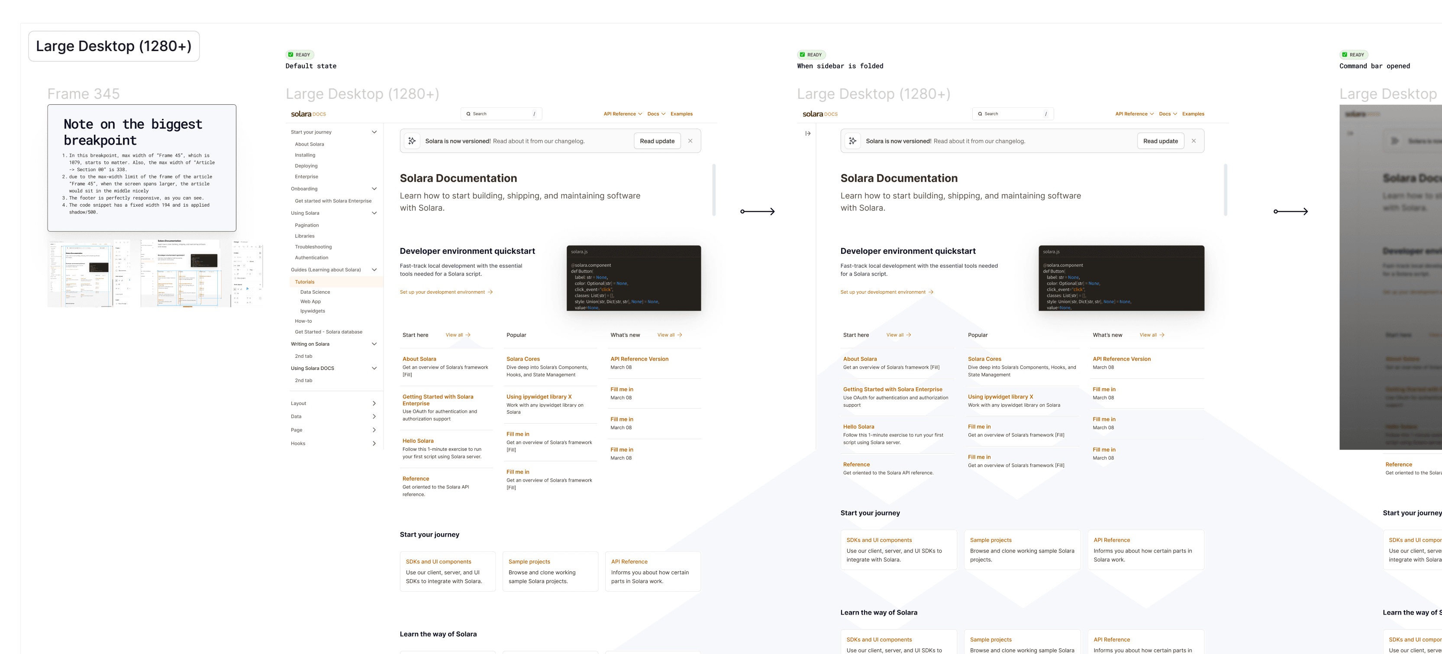Collapse the Using Solara sidebar section
Screen dimensions: 1442x654
(x=374, y=214)
